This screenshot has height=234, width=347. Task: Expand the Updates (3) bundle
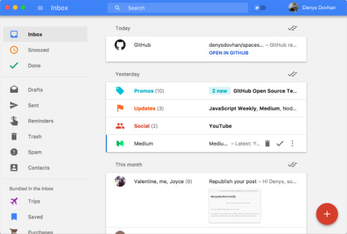(206, 109)
